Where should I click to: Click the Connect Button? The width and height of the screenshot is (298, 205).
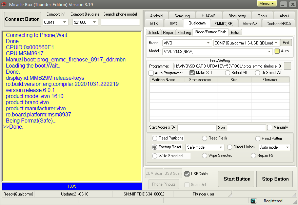[x=22, y=19]
